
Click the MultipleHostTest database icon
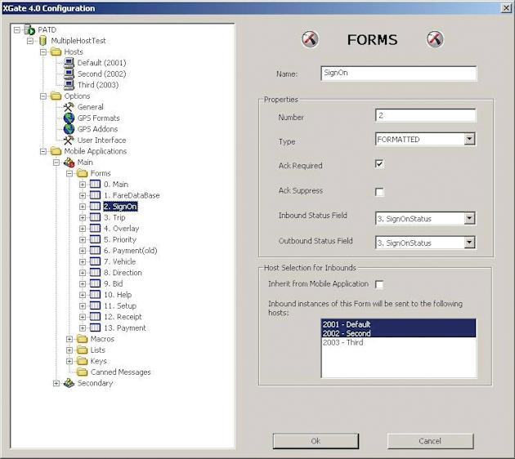(x=43, y=40)
